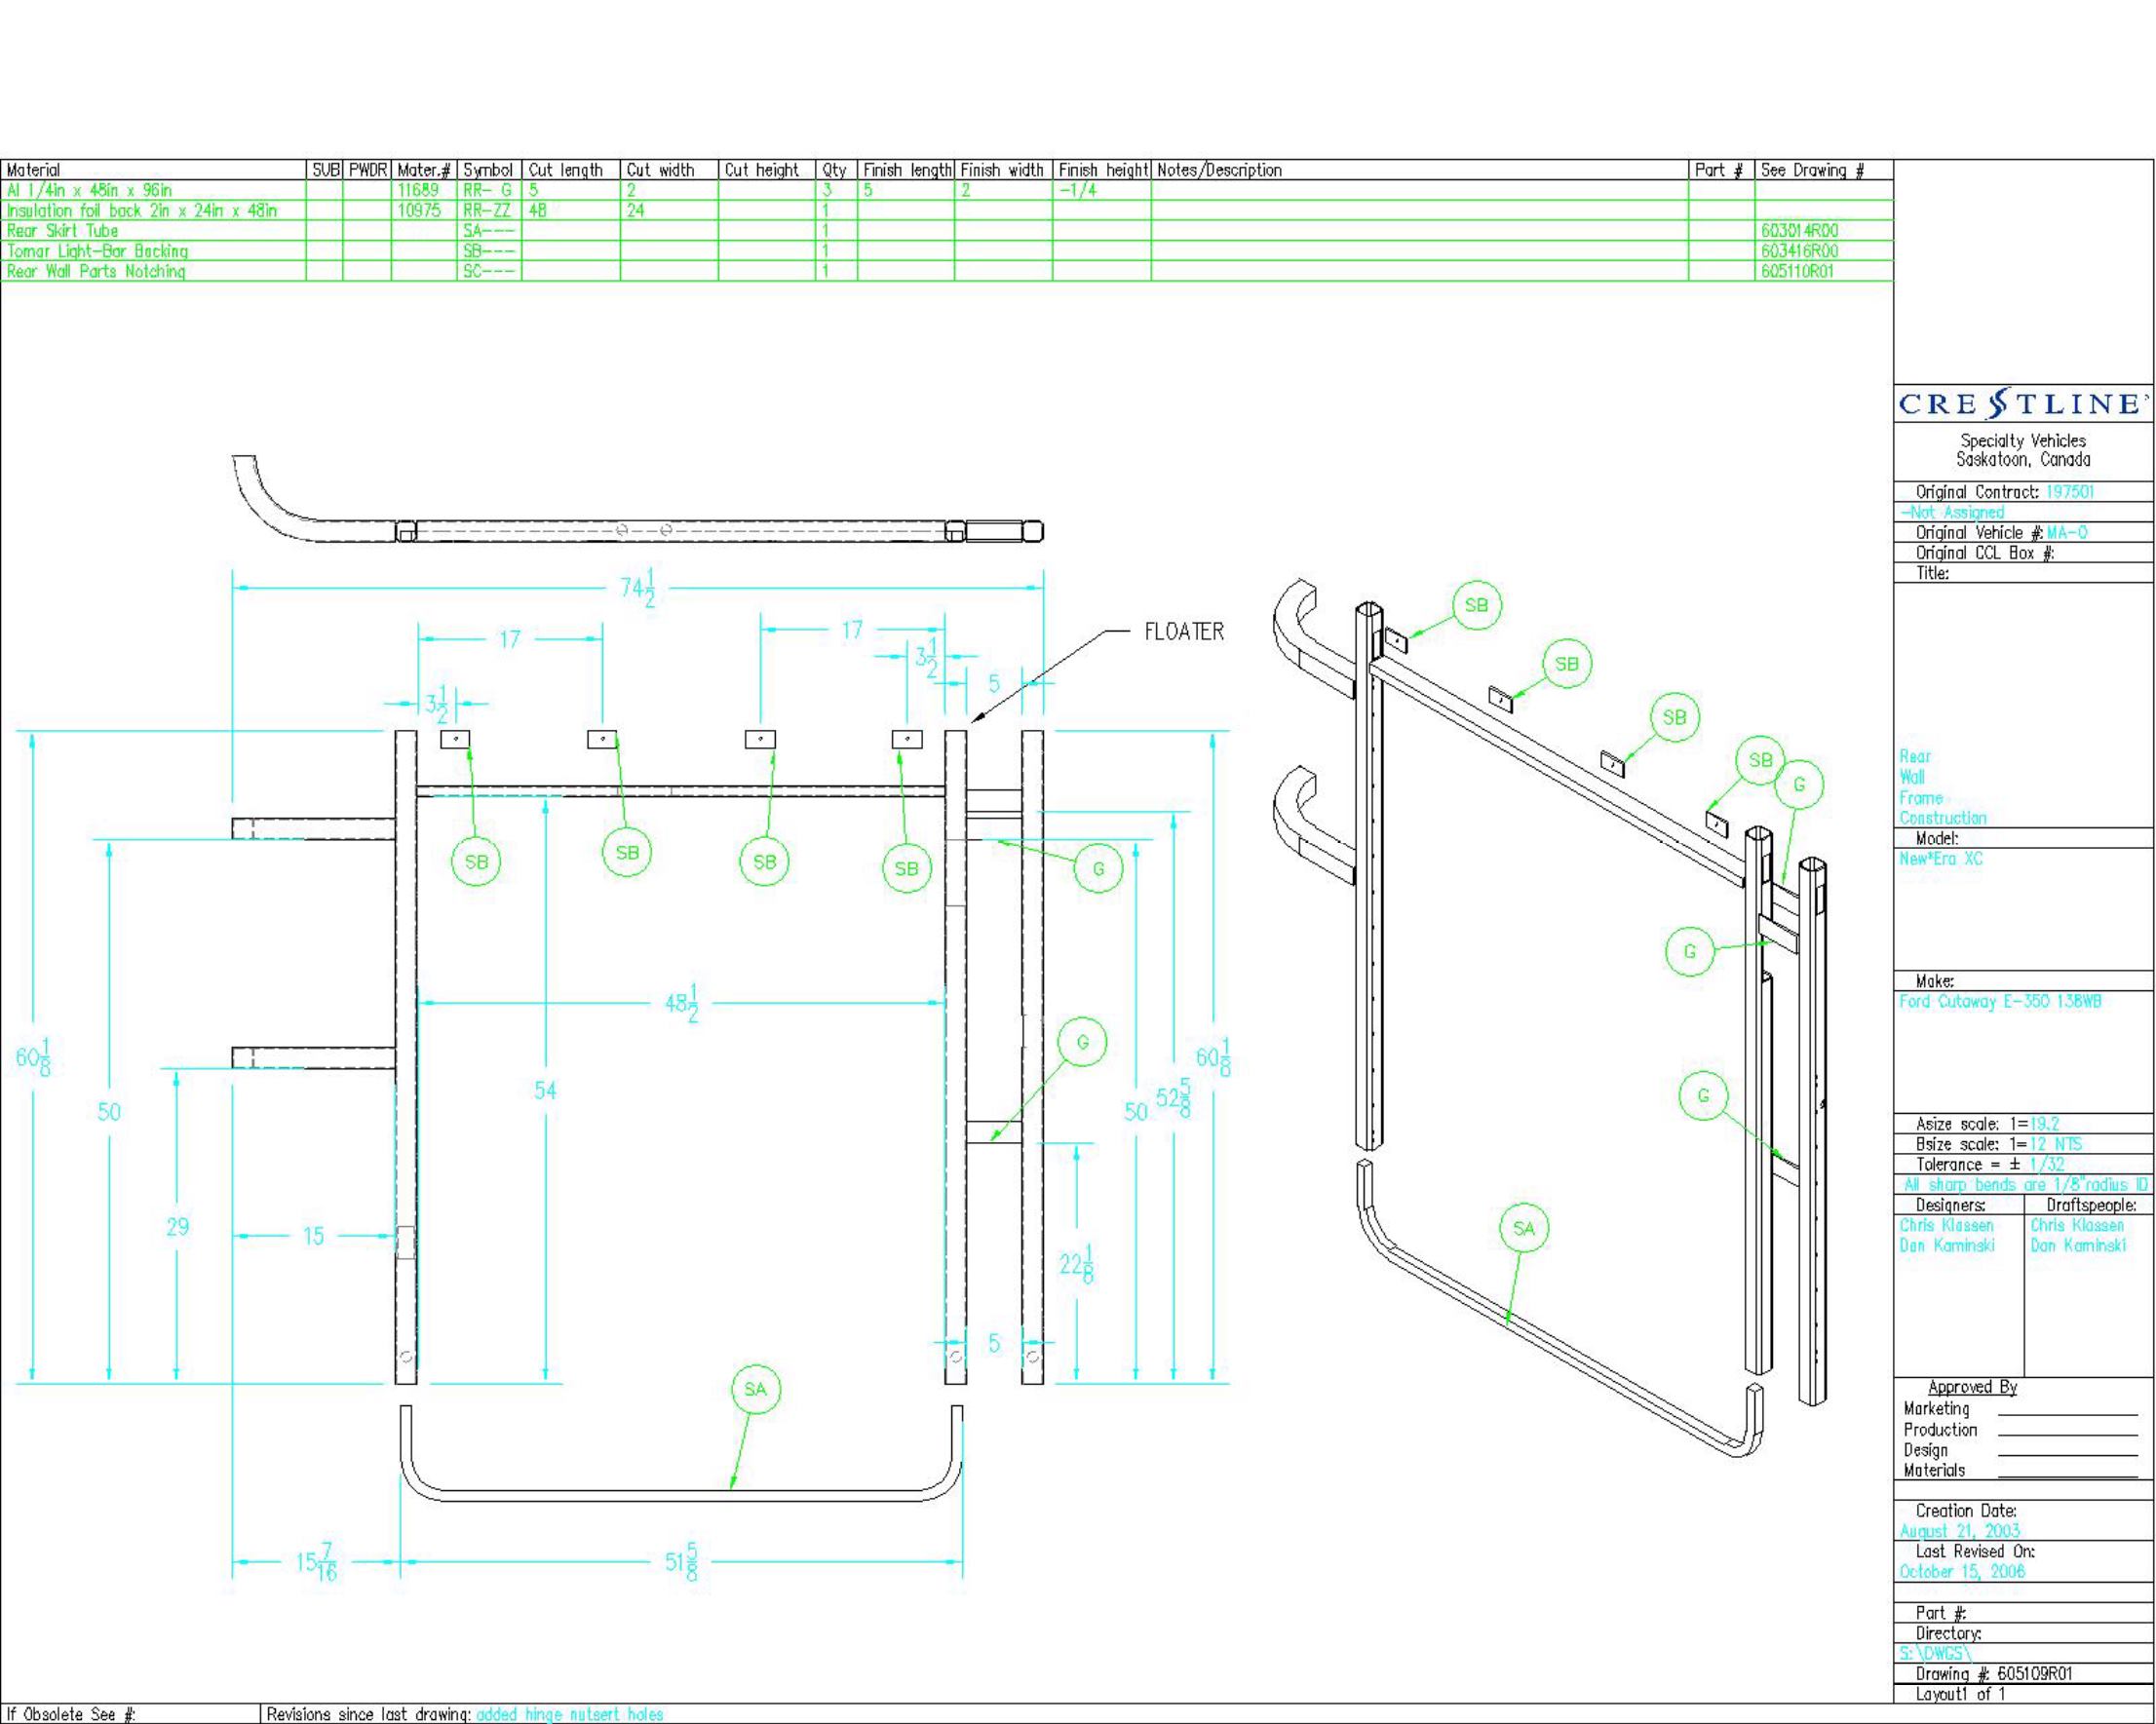Image resolution: width=2156 pixels, height=1724 pixels.
Task: Select the 'Insulation foil back 2in x 24in x 48in' row
Action: tap(946, 210)
